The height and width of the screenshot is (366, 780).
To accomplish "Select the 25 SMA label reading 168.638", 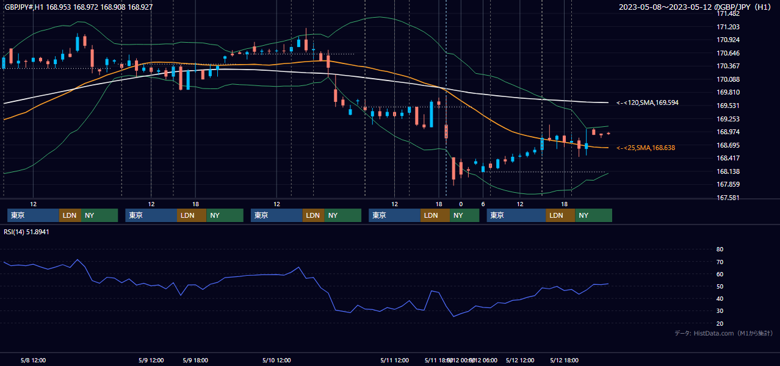I will 646,148.
